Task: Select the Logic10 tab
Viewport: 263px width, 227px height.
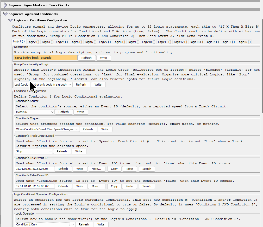Action: click(x=149, y=42)
